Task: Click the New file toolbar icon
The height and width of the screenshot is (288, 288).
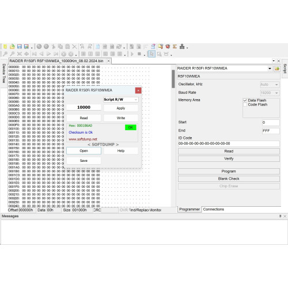Action: coord(5,47)
